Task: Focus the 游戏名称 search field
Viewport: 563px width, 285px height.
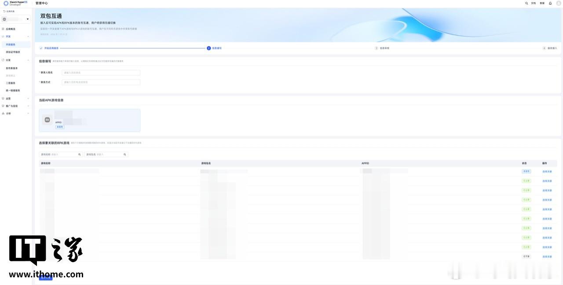Action: pyautogui.click(x=61, y=155)
